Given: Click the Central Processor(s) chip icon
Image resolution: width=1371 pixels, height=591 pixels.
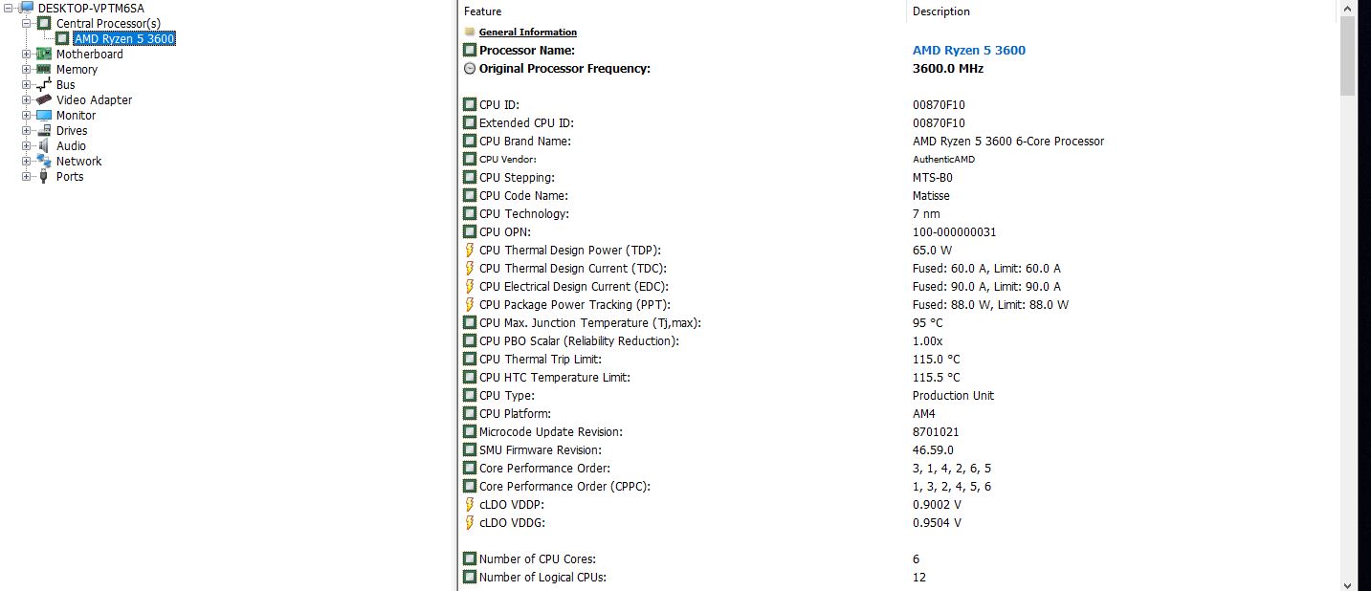Looking at the screenshot, I should 44,23.
